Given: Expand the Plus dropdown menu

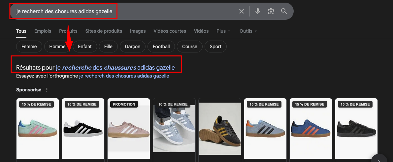Looking at the screenshot, I should pos(223,31).
